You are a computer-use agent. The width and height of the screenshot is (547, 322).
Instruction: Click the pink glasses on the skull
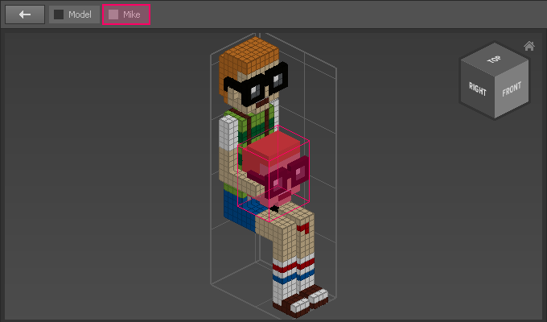point(291,174)
